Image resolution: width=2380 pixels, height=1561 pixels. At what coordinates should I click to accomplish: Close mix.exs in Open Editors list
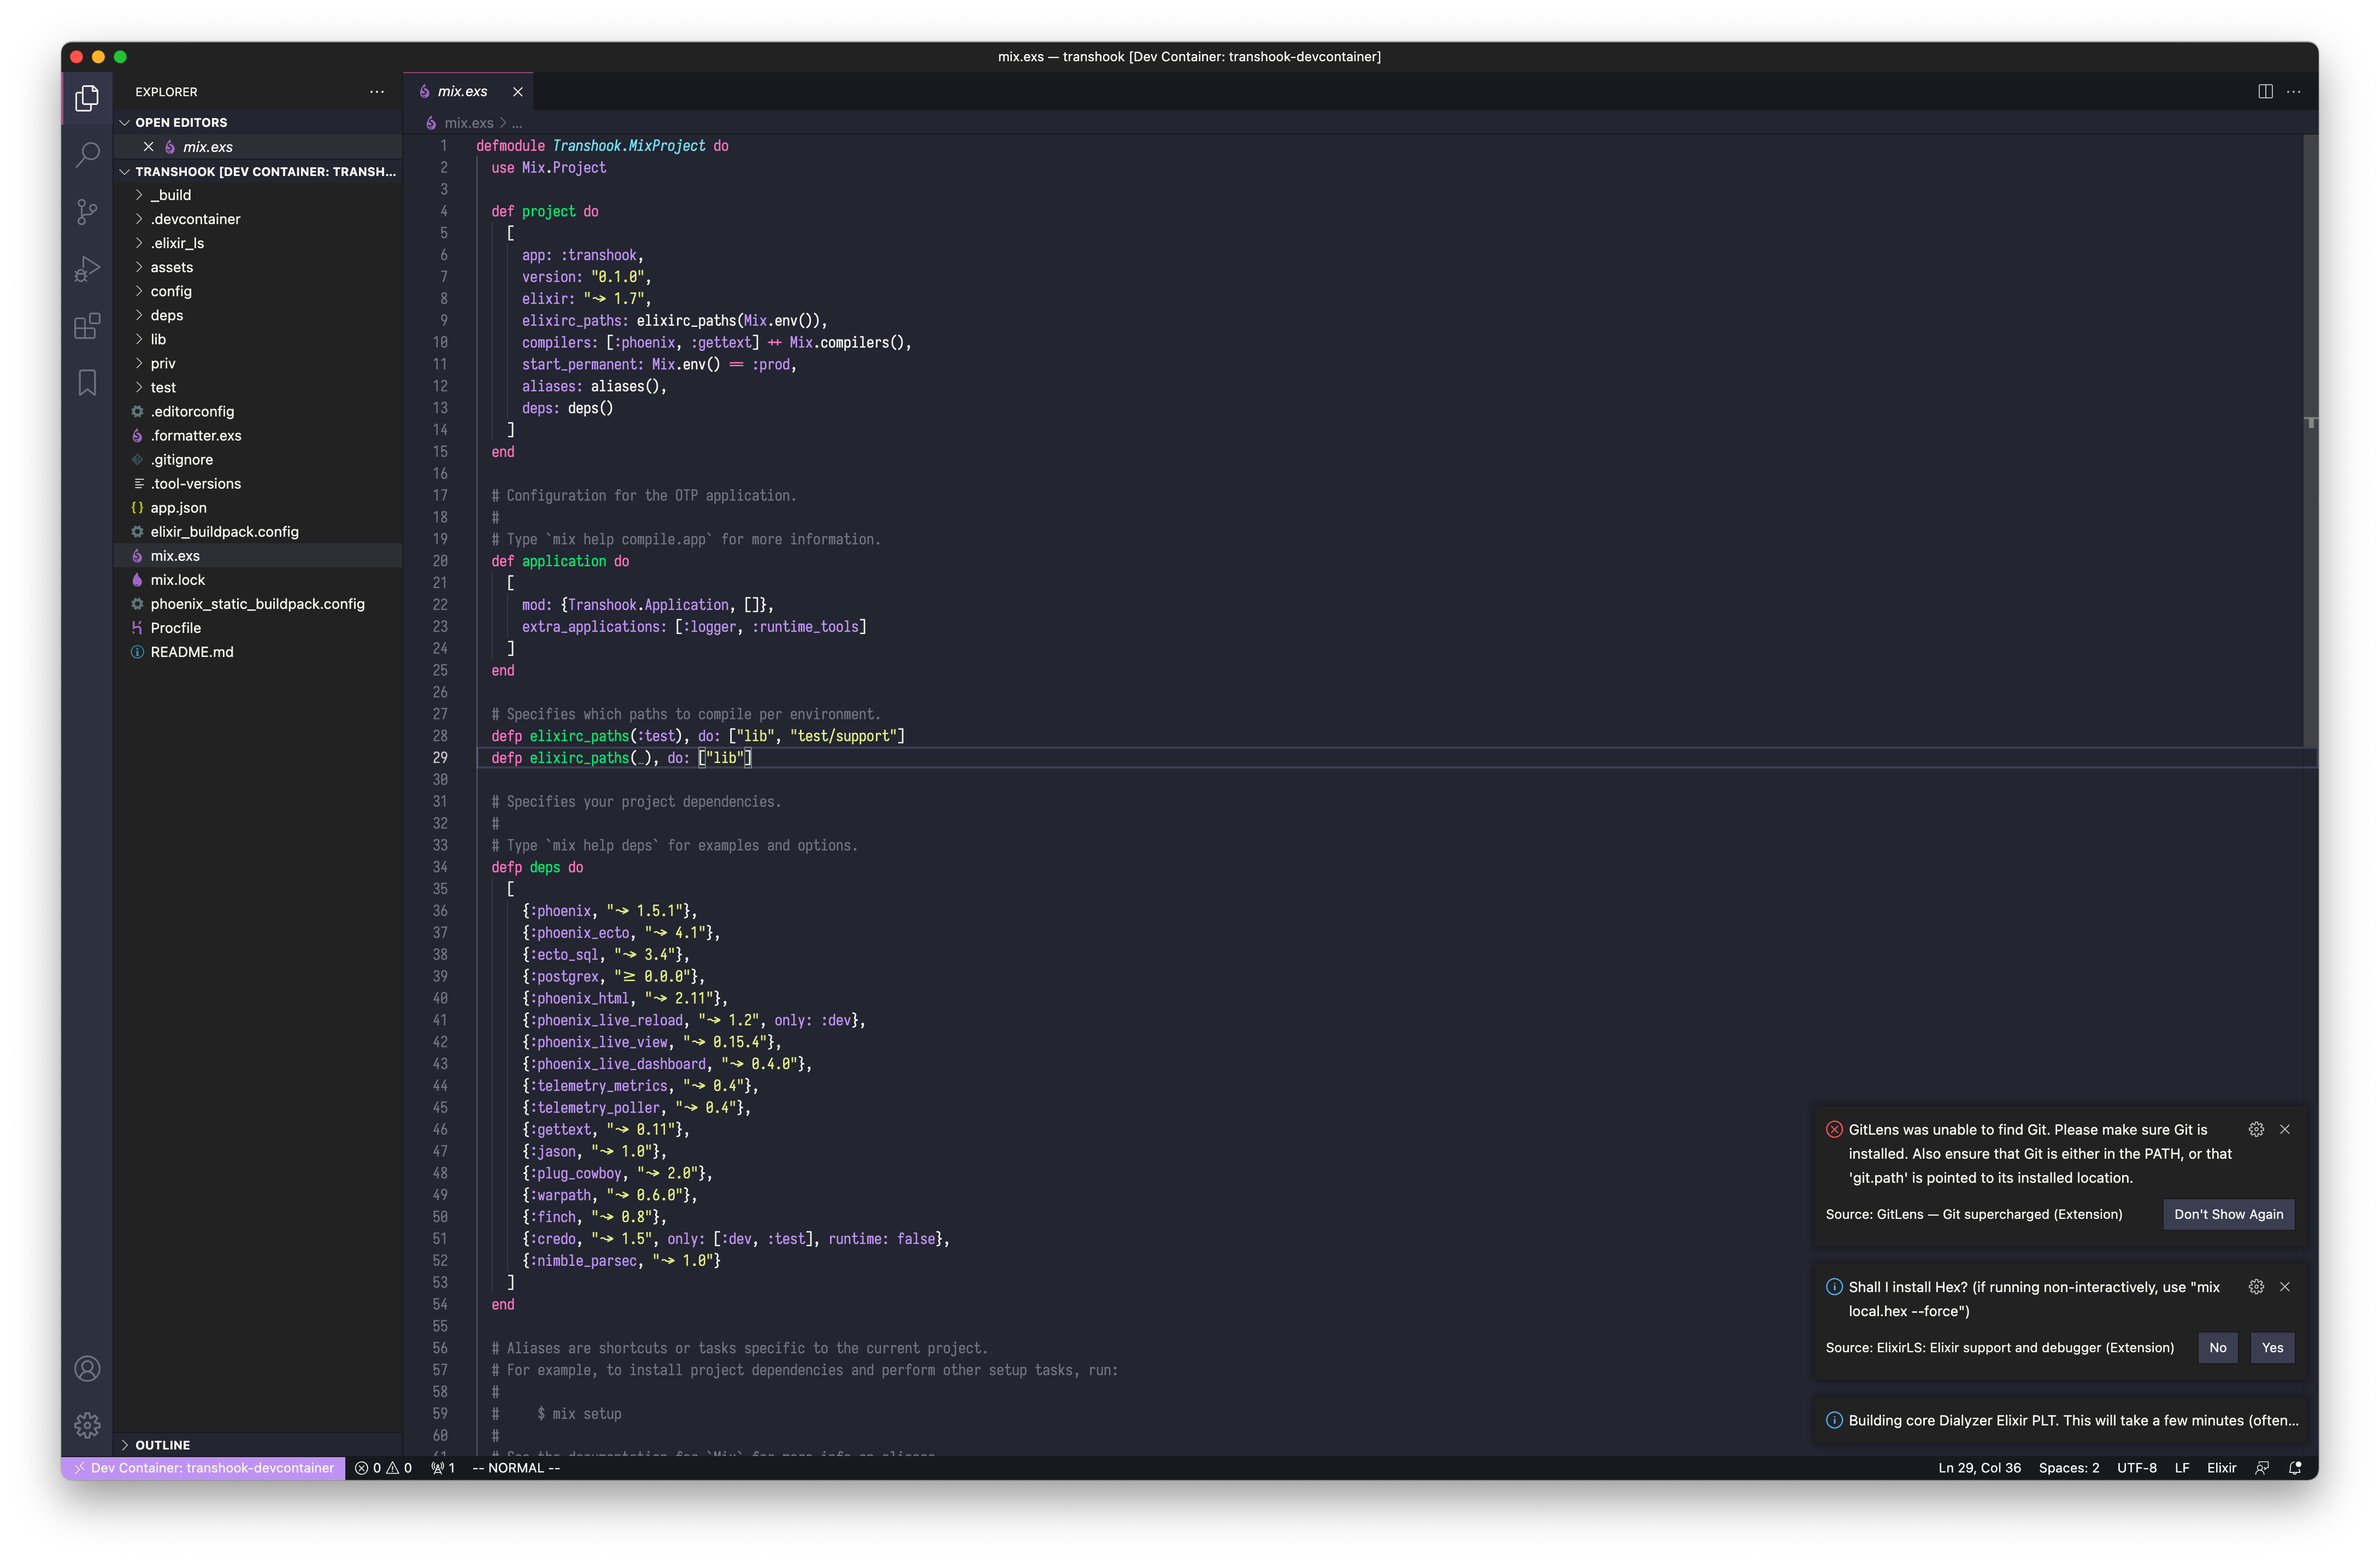click(148, 146)
